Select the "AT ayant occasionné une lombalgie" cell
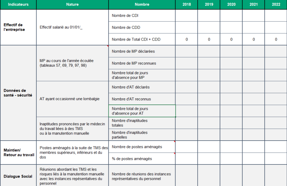The height and width of the screenshot is (186, 287). (x=72, y=99)
